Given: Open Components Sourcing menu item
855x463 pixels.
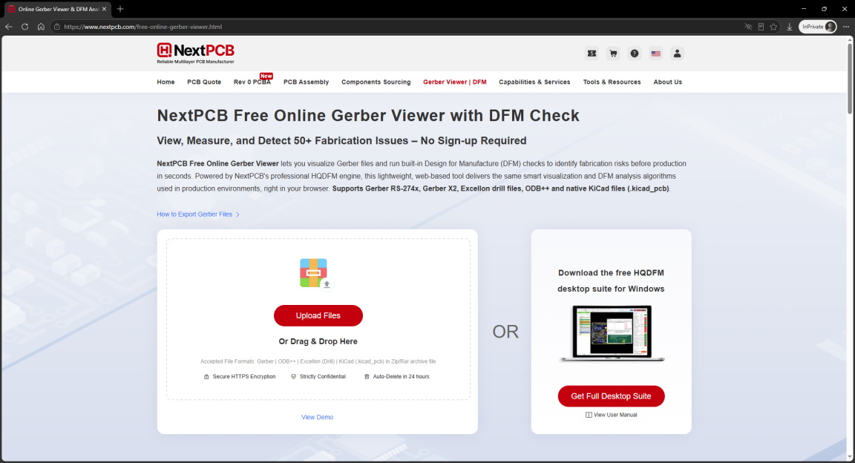Looking at the screenshot, I should pyautogui.click(x=376, y=82).
